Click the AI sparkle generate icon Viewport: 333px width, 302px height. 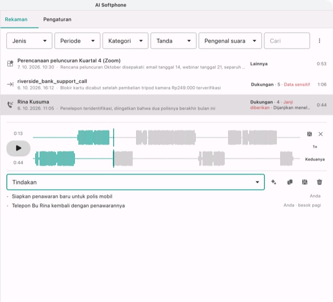274,182
